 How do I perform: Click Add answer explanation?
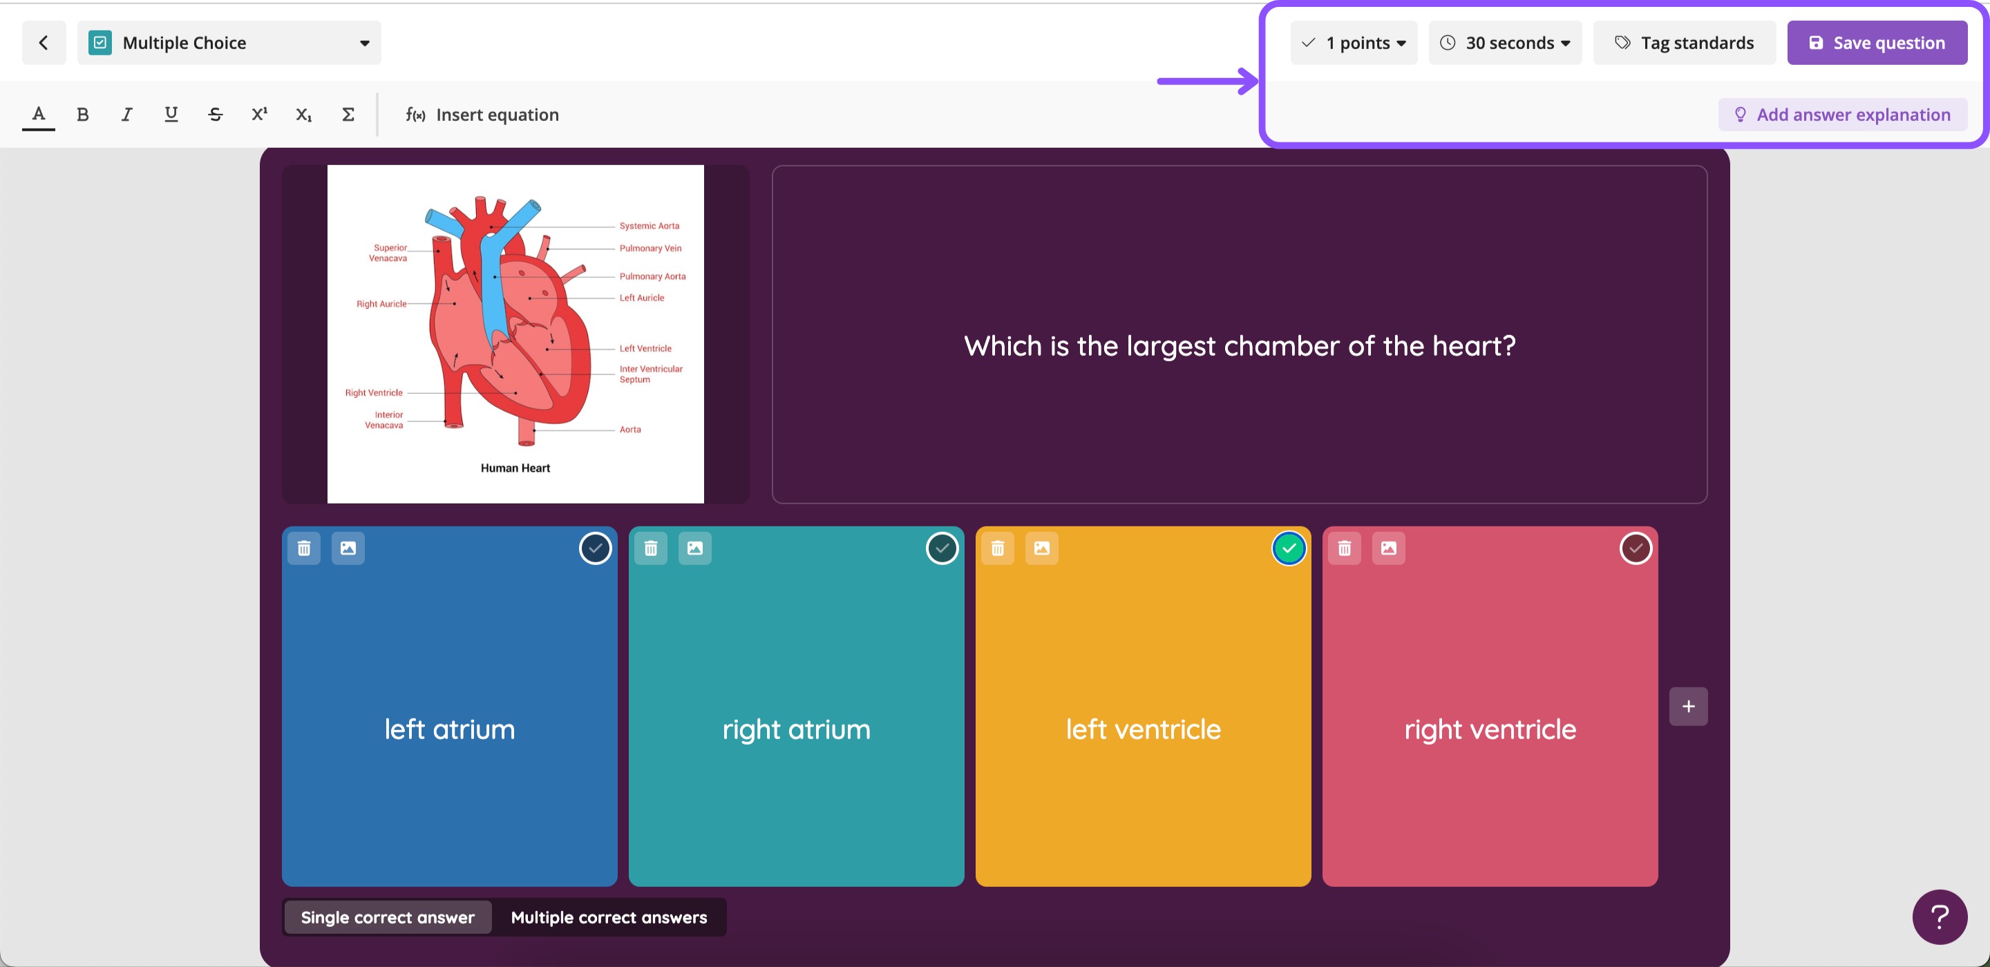click(x=1844, y=114)
